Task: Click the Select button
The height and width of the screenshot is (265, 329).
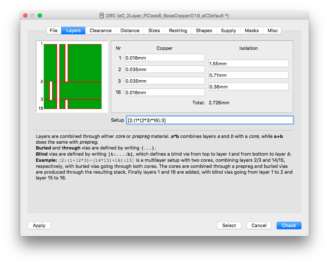Action: (229, 225)
